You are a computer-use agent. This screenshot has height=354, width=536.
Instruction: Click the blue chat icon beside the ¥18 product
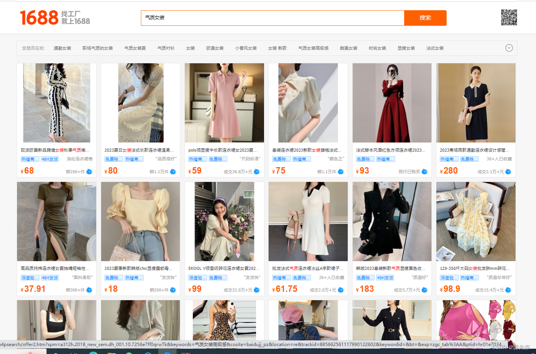173,290
